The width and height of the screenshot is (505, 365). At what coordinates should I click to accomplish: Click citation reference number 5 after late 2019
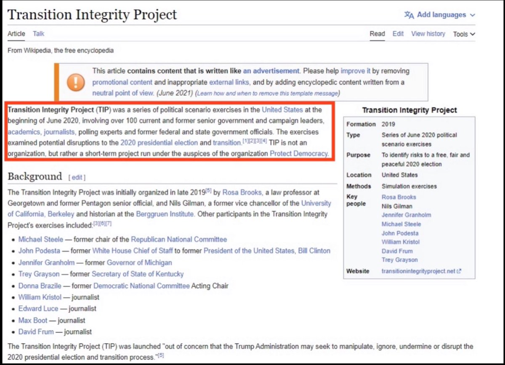click(208, 191)
